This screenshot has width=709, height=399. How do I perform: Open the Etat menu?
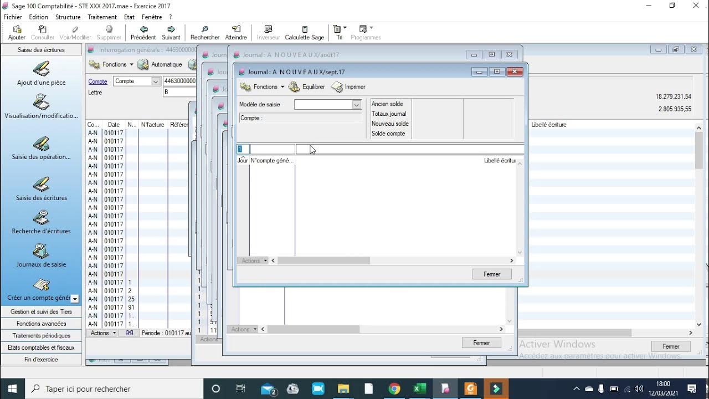tap(129, 17)
